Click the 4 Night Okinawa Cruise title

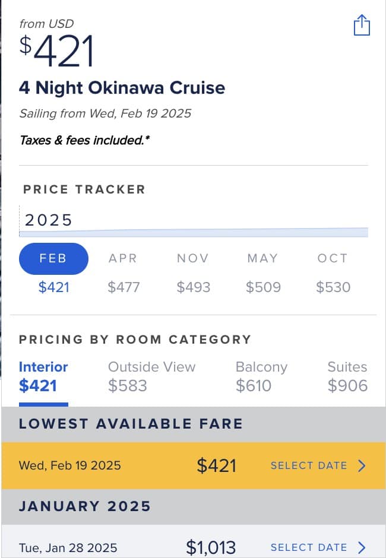[122, 88]
